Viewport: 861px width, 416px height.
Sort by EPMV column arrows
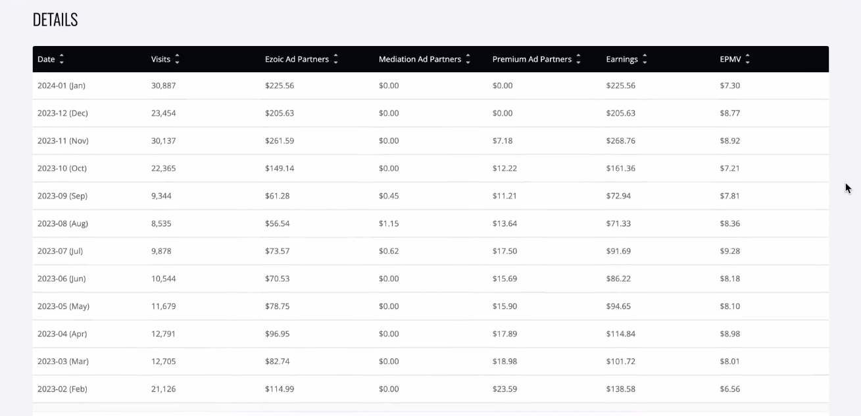[x=747, y=59]
